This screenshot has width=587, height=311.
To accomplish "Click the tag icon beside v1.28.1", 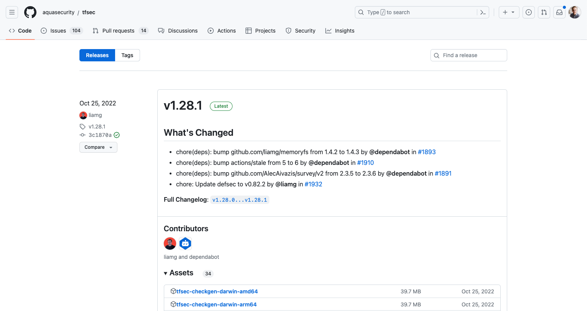I will tap(82, 127).
